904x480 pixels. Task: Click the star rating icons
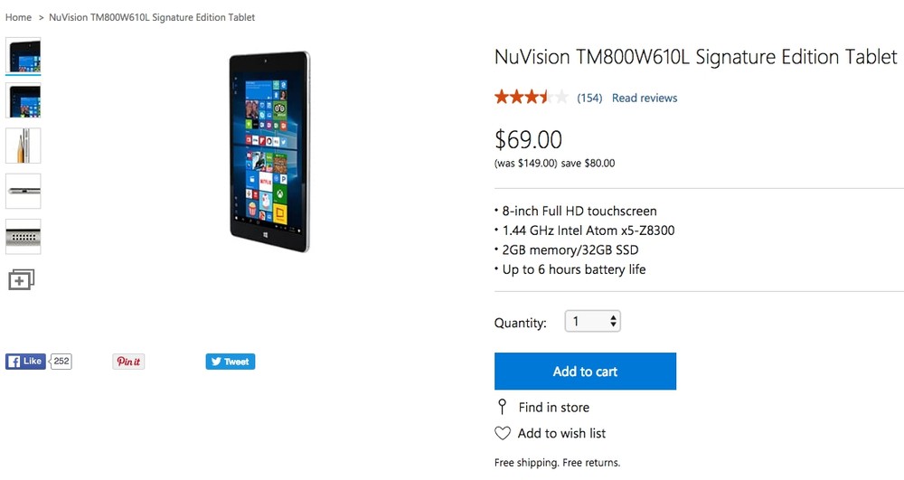(531, 98)
